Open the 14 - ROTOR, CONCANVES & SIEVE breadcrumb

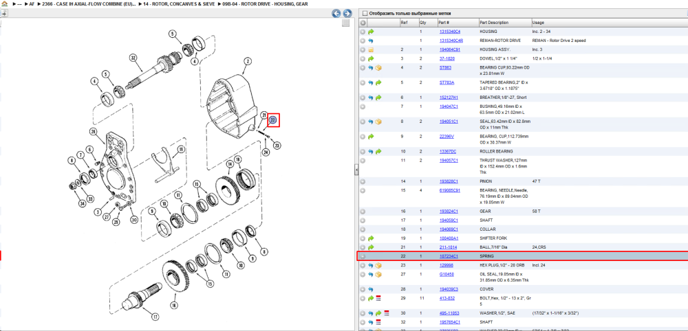[x=179, y=4]
